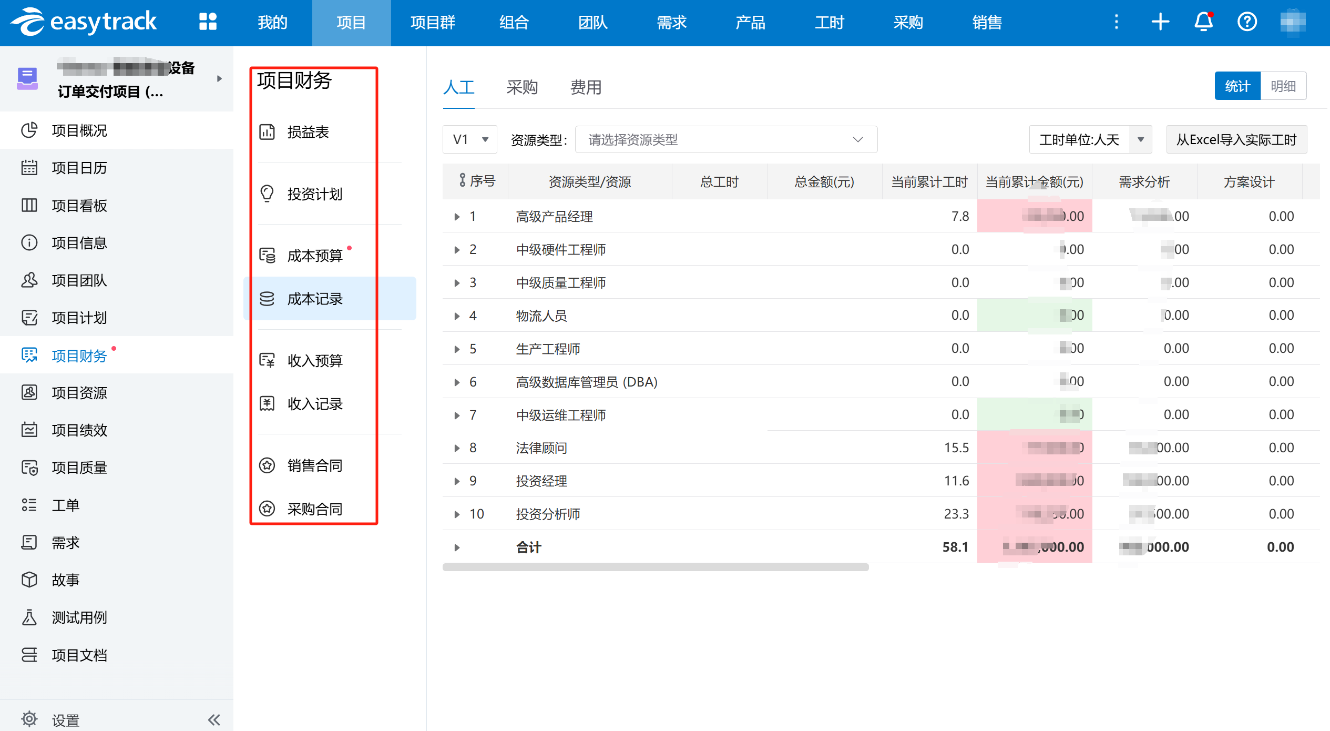Open the three-dot more menu icon

[1117, 22]
